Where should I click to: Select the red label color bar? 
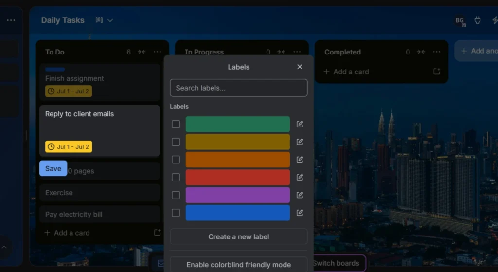237,177
